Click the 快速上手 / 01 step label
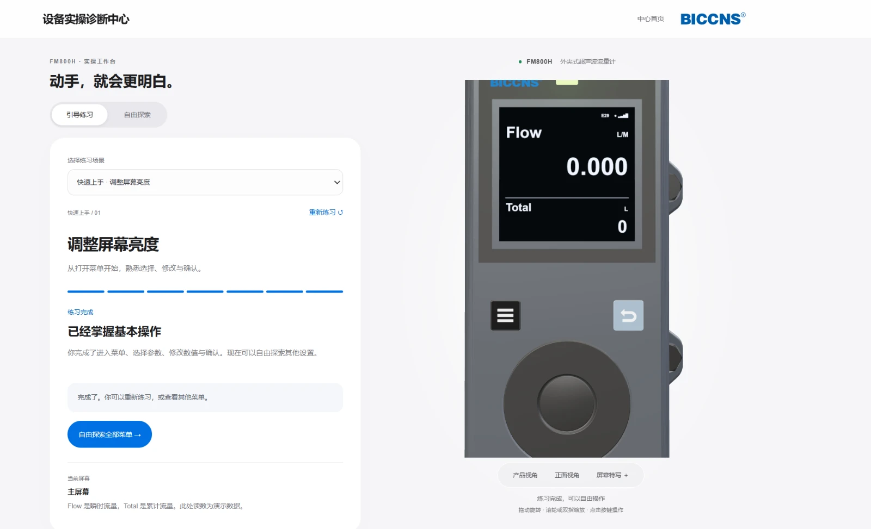Image resolution: width=871 pixels, height=529 pixels. click(x=84, y=213)
